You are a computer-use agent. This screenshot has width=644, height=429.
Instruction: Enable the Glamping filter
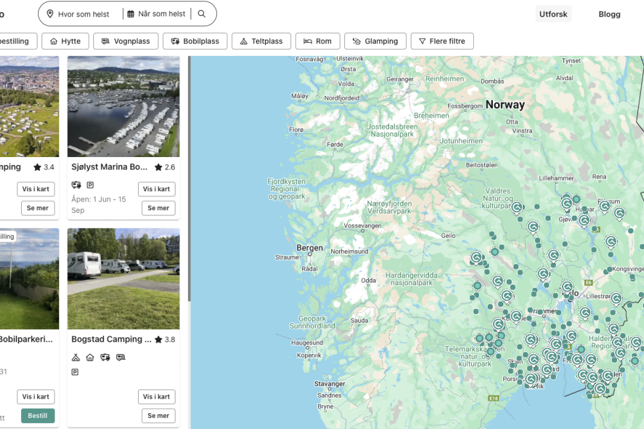click(x=375, y=41)
